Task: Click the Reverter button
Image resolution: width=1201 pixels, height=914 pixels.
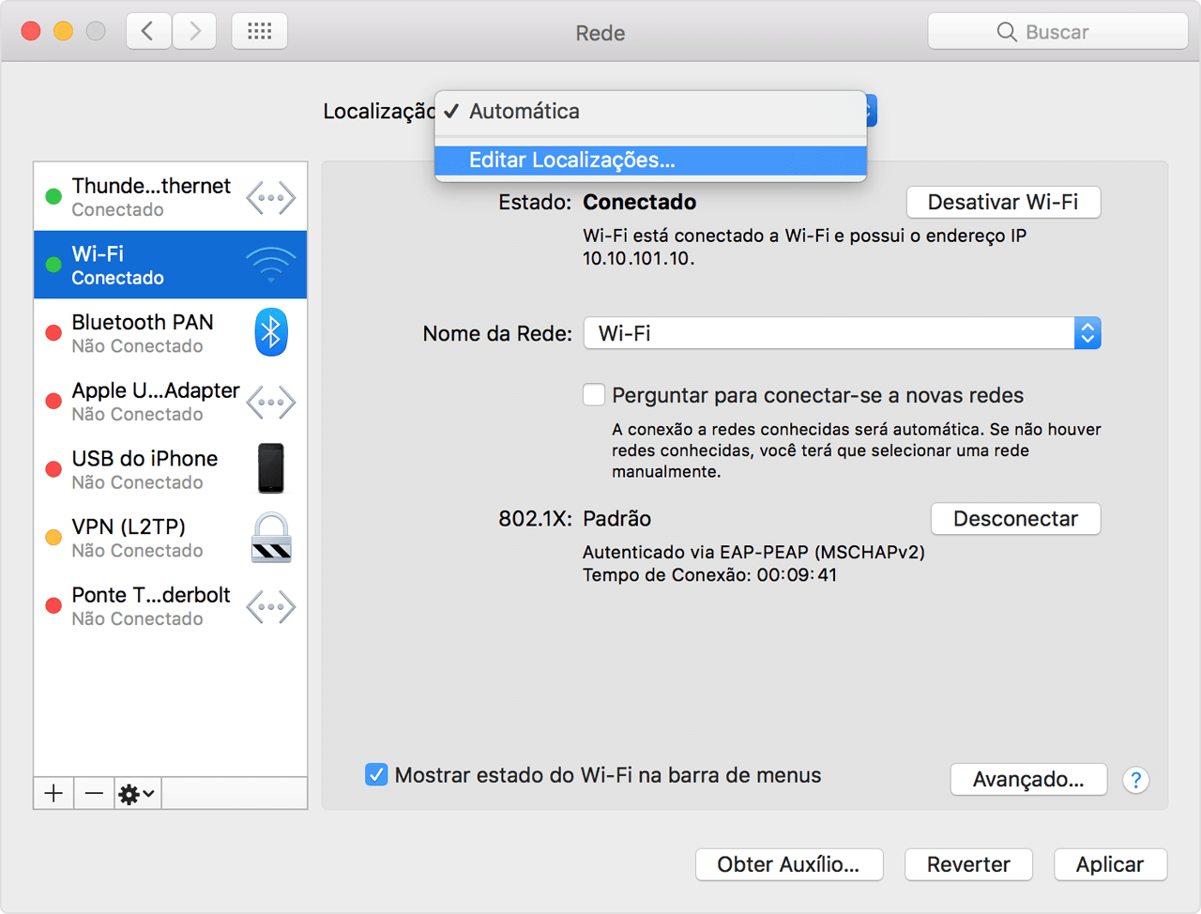Action: (x=968, y=864)
